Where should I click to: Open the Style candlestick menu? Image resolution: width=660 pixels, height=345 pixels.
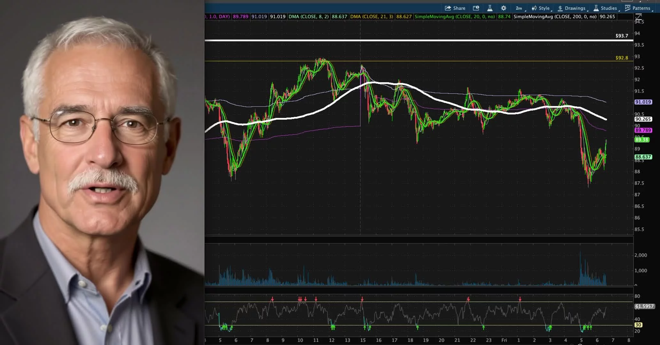click(x=541, y=8)
